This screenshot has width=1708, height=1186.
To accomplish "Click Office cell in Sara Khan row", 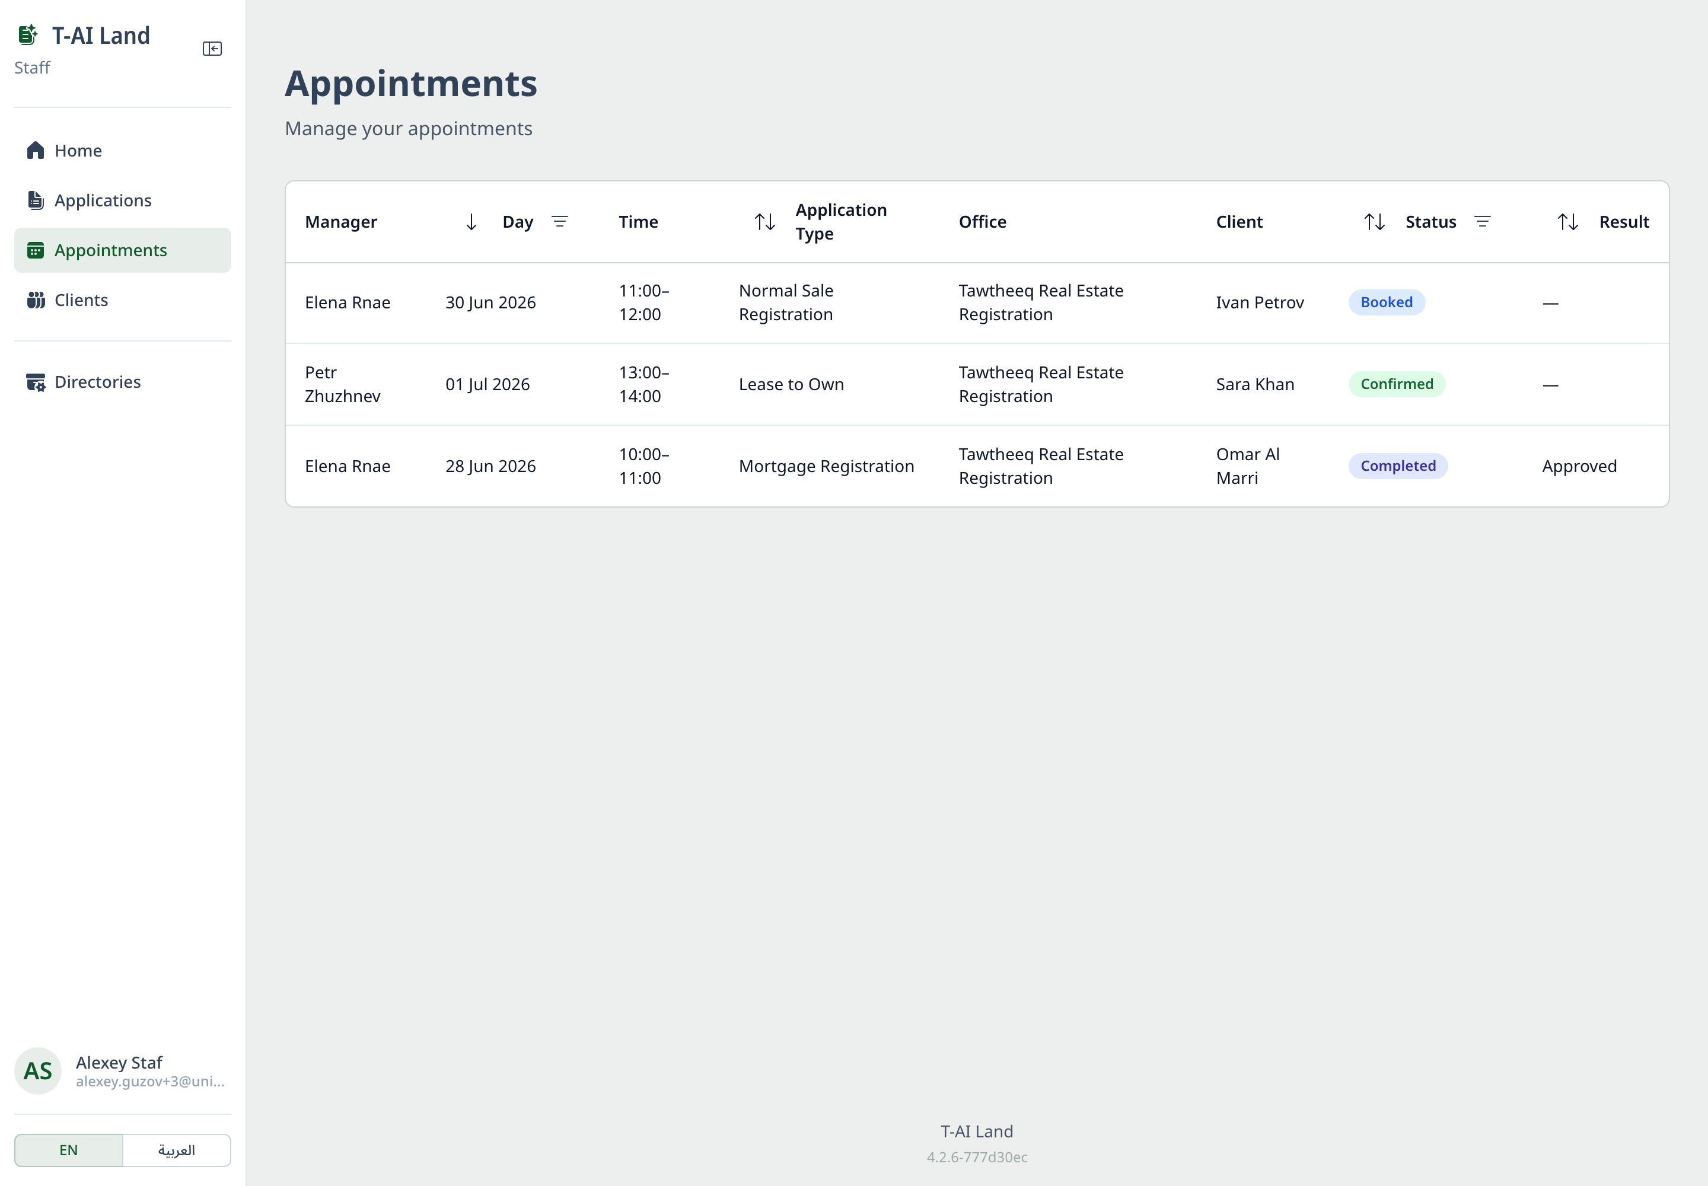I will [x=1041, y=384].
